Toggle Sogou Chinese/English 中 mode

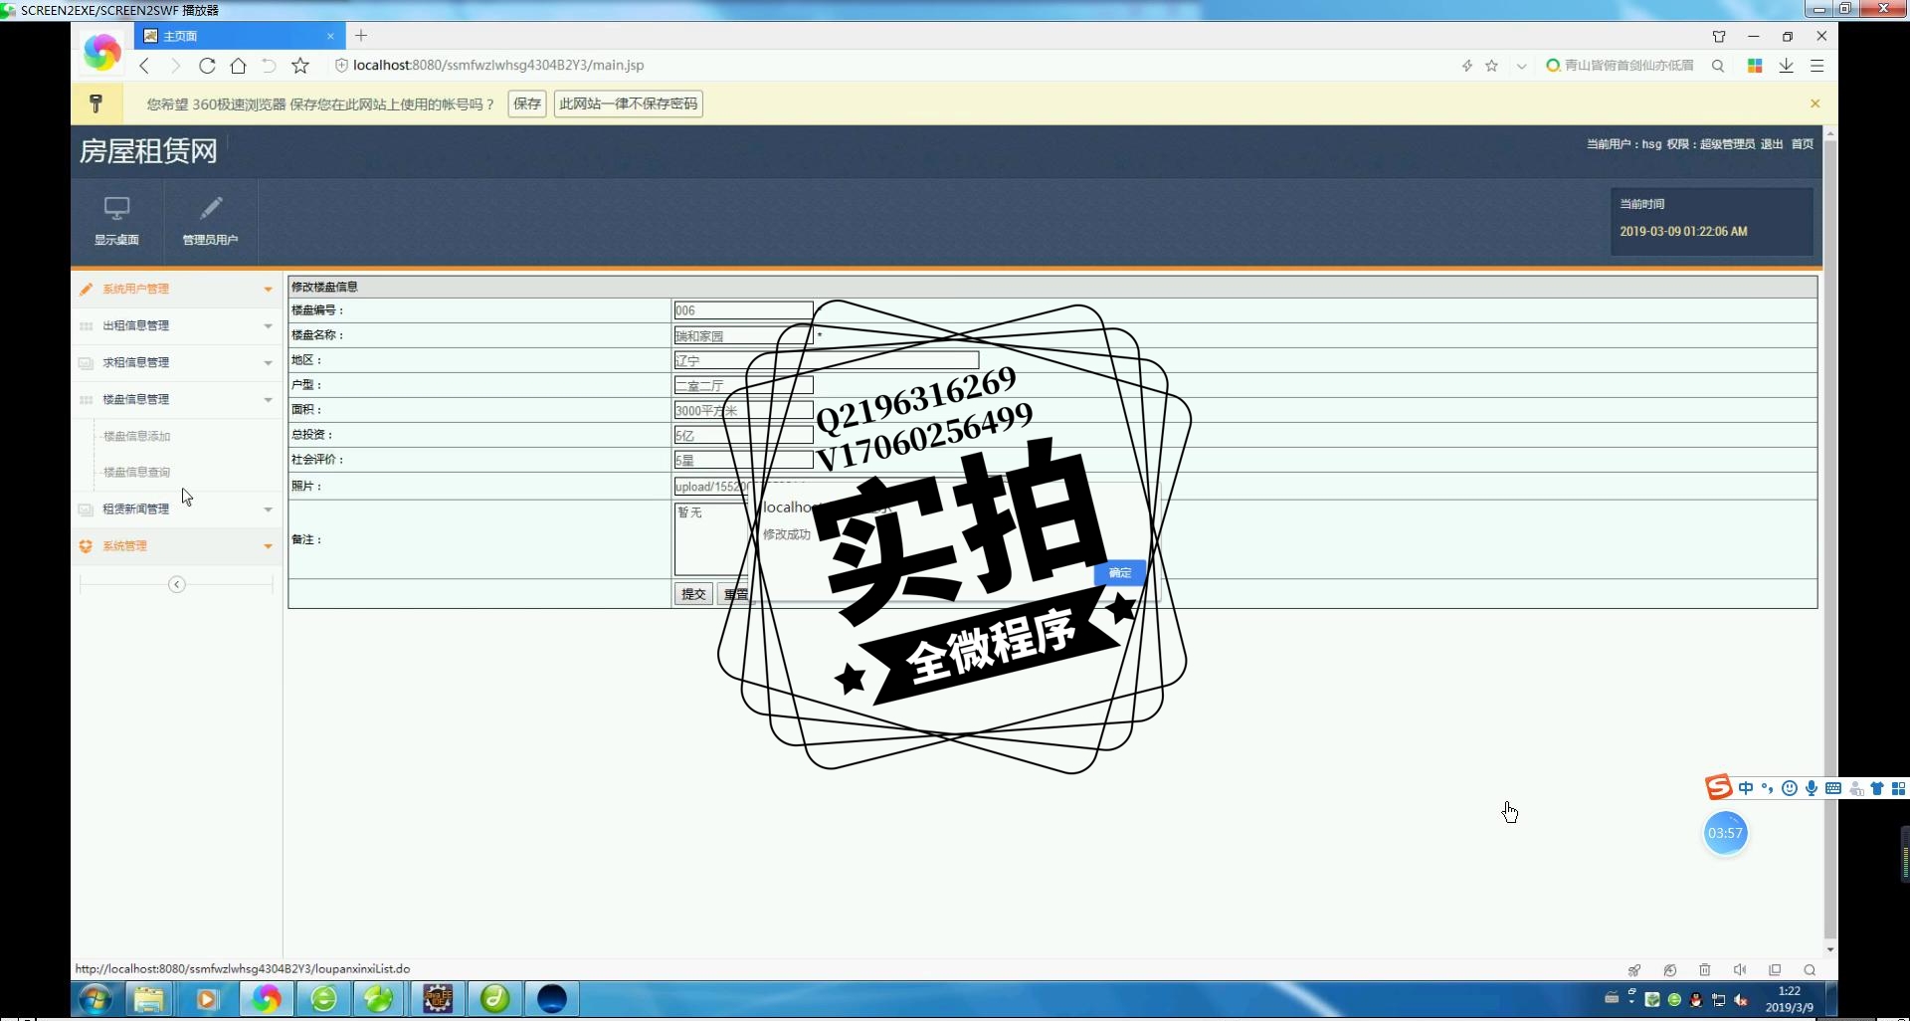click(1746, 788)
